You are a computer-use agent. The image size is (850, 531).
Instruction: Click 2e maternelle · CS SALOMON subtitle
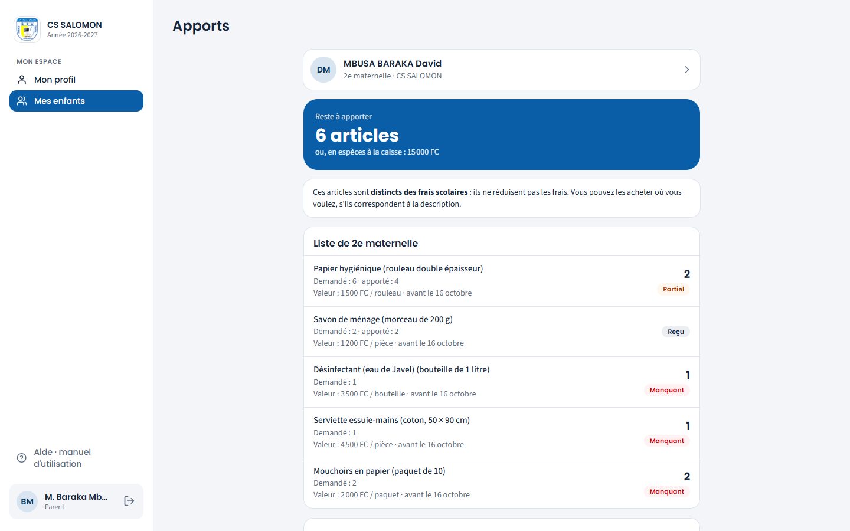393,76
